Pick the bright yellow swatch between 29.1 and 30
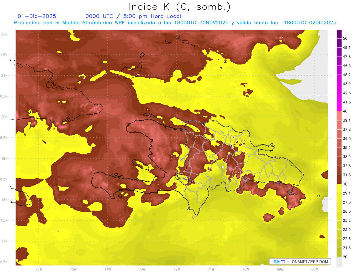The image size is (353, 273). coord(339,188)
